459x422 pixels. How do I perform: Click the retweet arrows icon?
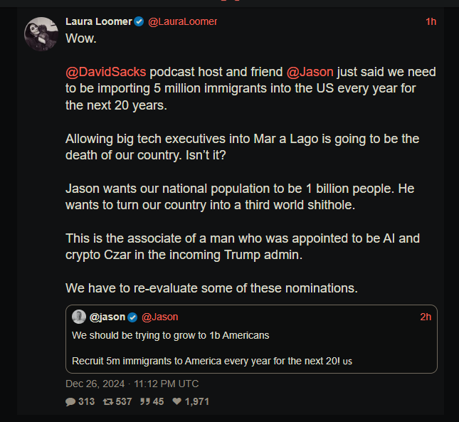(x=108, y=401)
